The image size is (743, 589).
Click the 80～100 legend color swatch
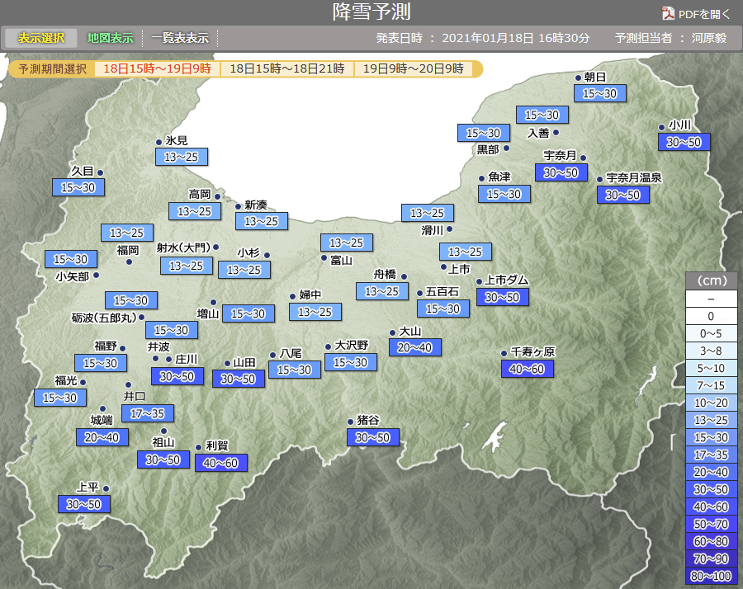712,577
